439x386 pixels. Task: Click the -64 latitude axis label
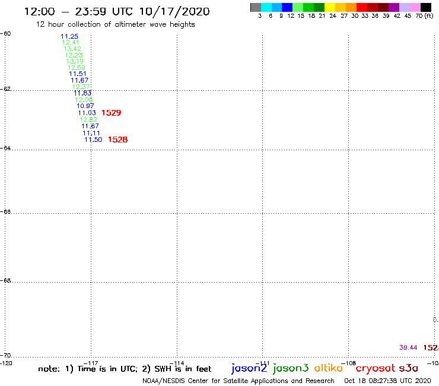click(5, 148)
